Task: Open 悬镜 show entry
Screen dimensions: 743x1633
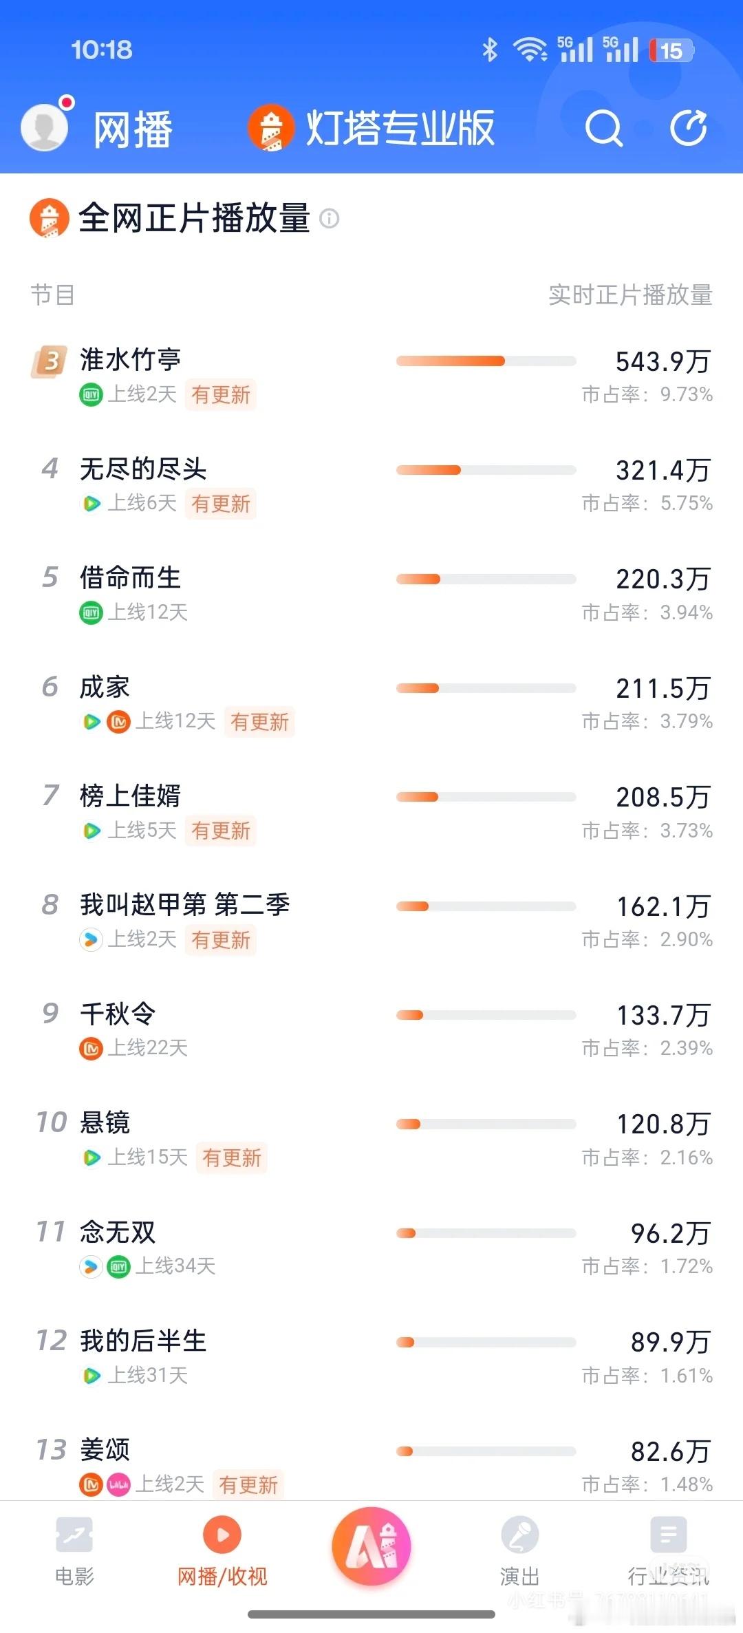Action: pyautogui.click(x=371, y=1140)
